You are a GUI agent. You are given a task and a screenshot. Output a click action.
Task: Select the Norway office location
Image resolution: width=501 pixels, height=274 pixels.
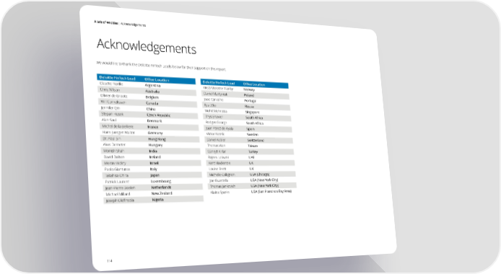249,89
